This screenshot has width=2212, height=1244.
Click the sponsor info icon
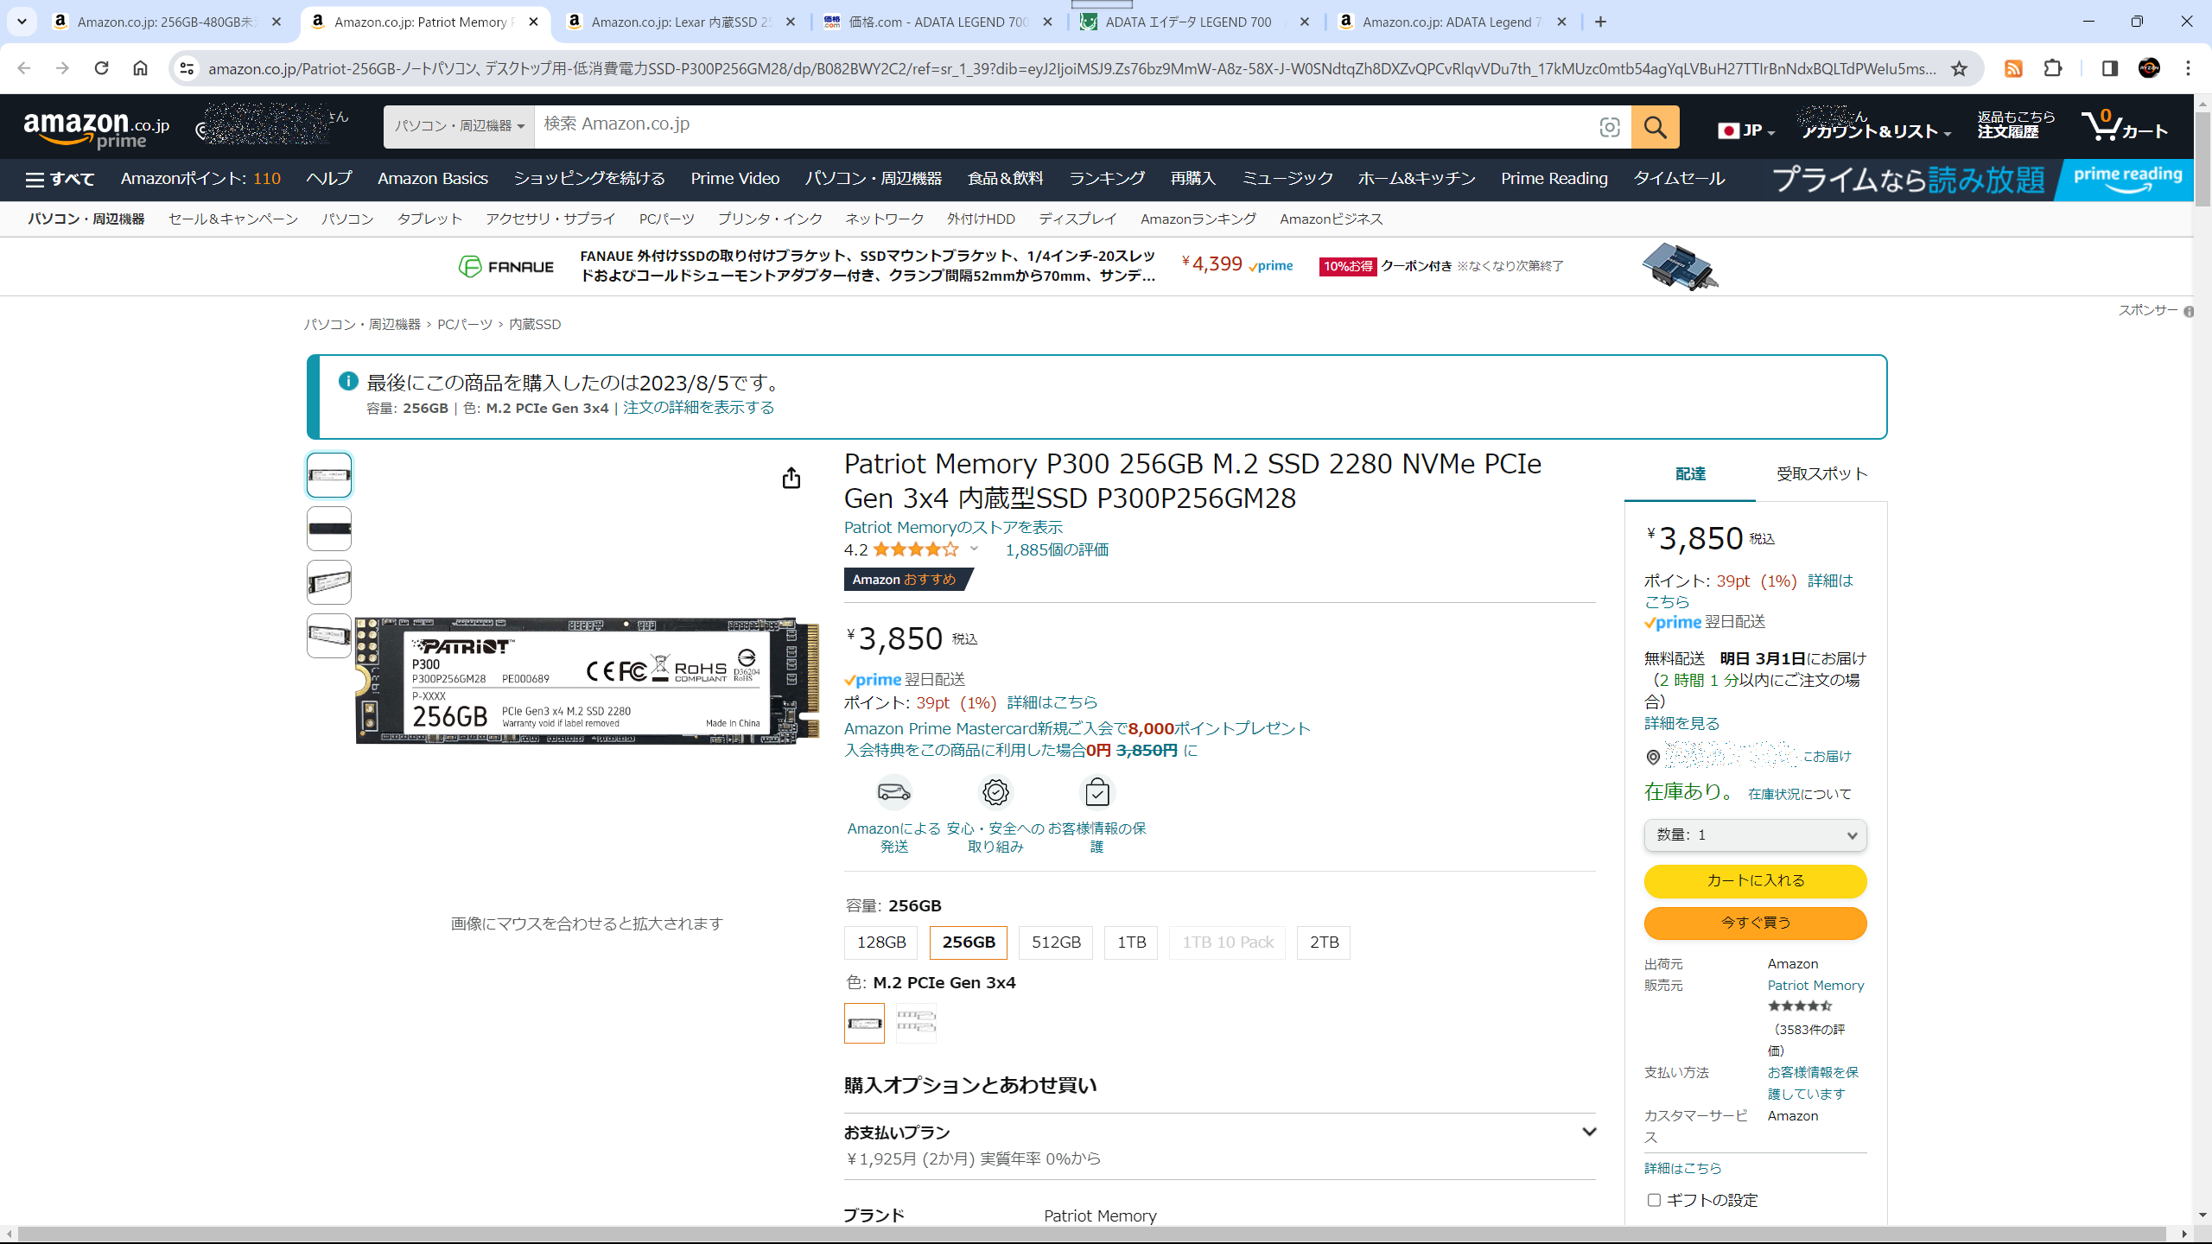[2189, 312]
